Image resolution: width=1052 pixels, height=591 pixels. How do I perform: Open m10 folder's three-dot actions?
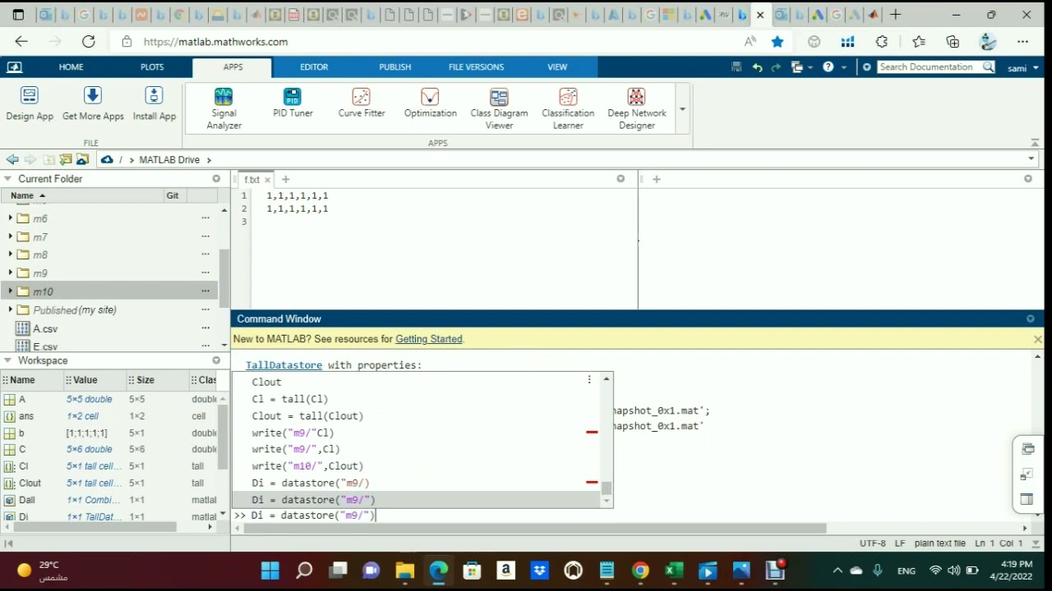tap(205, 291)
